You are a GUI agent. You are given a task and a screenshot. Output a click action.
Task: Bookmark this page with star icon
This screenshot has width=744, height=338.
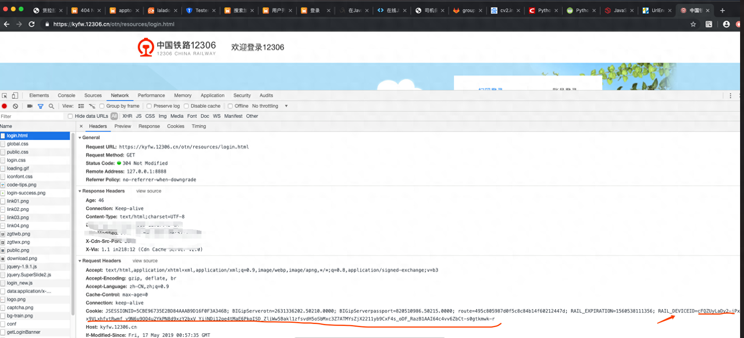click(693, 24)
